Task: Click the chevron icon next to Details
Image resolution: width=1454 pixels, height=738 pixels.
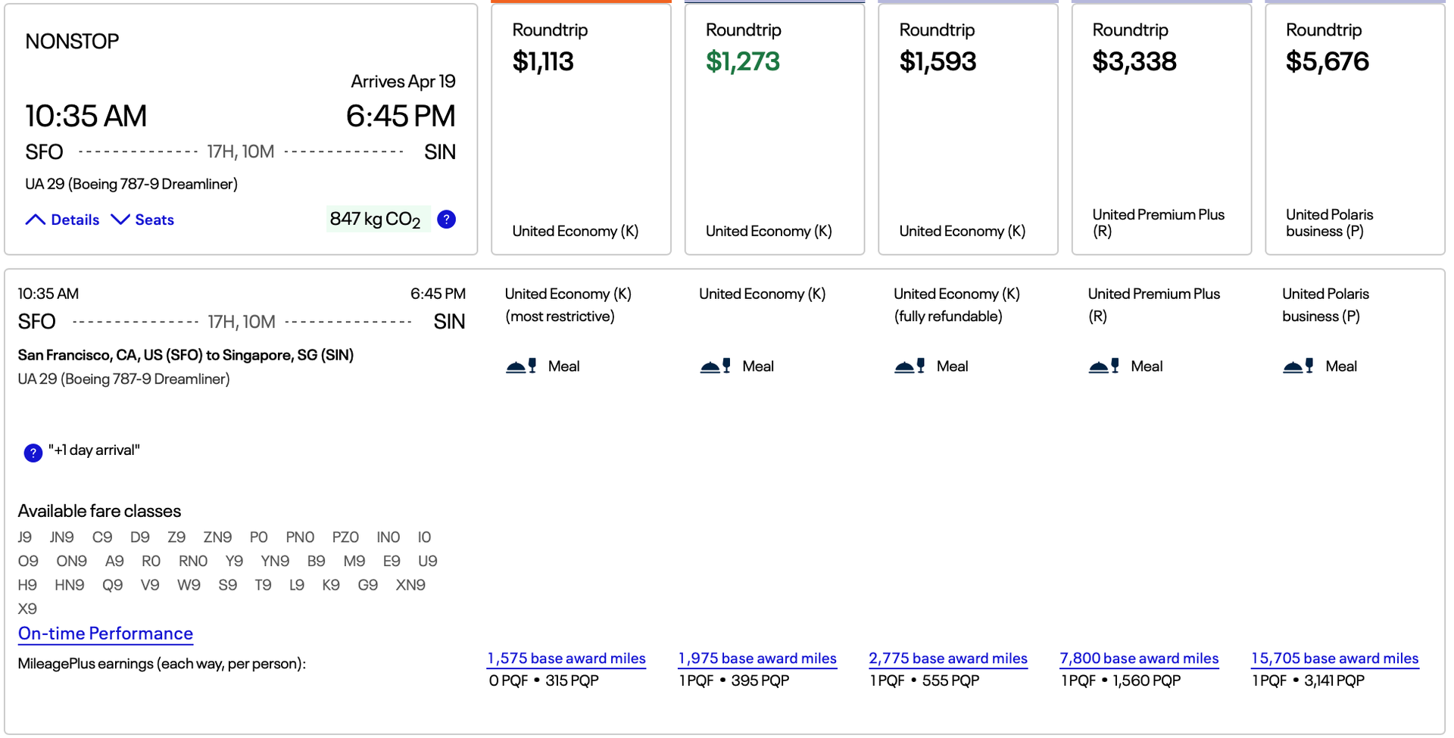Action: [34, 219]
